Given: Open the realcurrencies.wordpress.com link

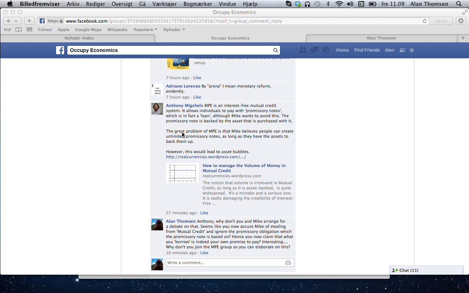Looking at the screenshot, I should point(206,157).
